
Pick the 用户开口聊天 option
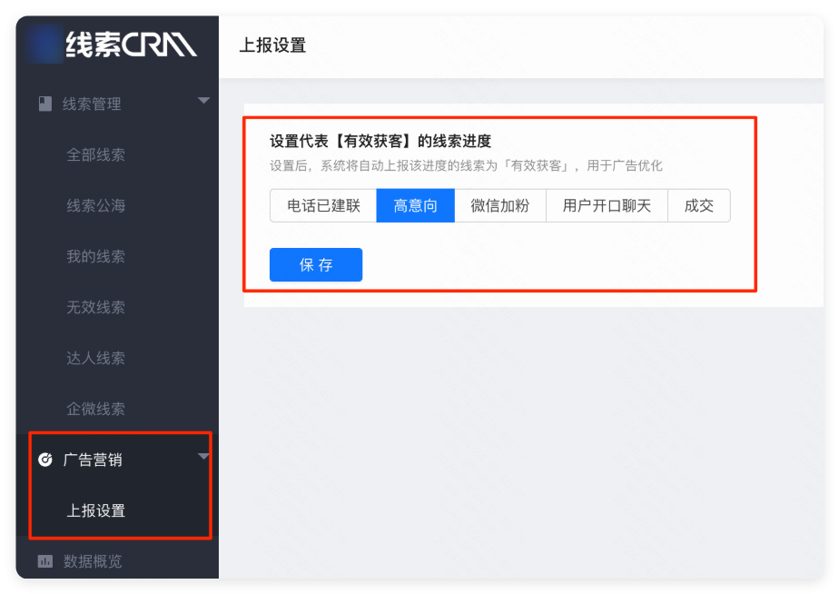click(607, 206)
